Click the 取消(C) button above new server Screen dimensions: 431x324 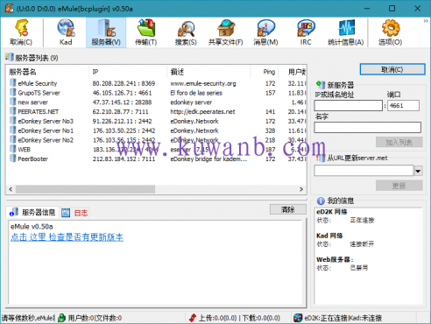[x=392, y=69]
